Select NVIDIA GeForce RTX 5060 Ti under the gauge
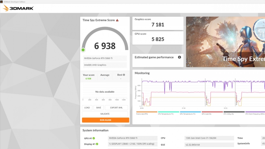 (105, 58)
